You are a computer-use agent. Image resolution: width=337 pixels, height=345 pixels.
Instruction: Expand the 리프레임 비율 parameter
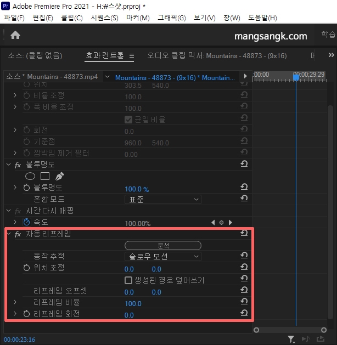[x=15, y=302]
